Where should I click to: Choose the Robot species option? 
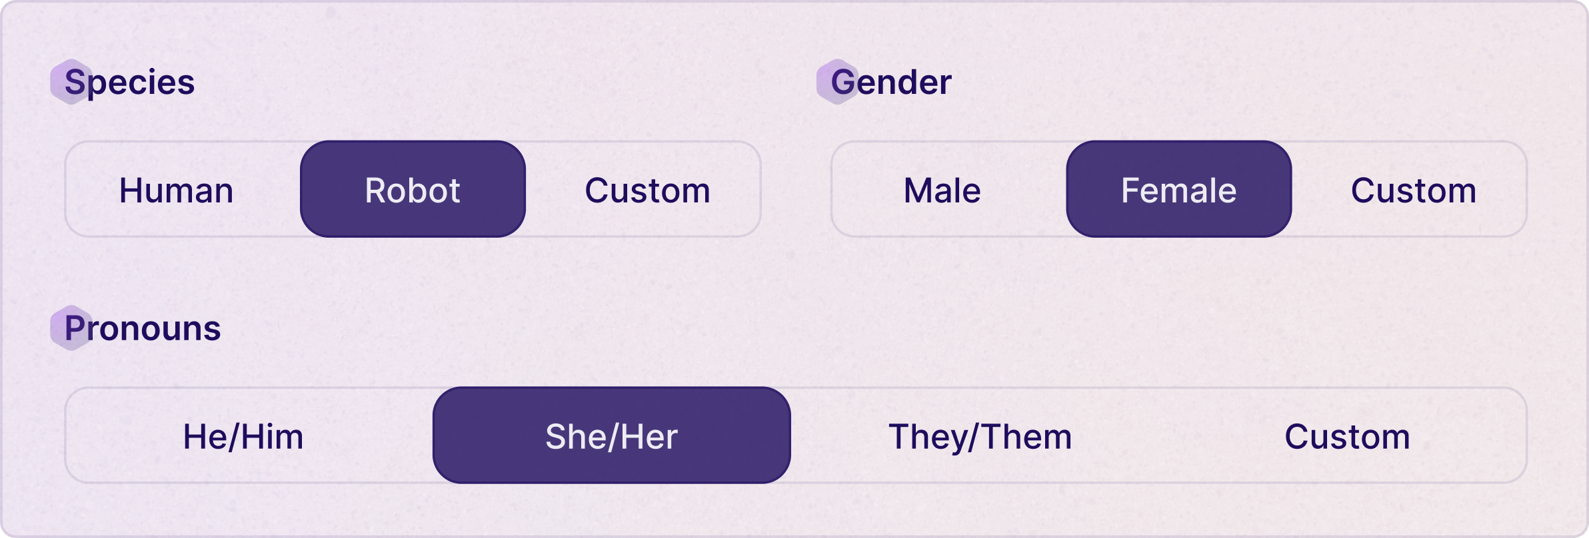click(413, 189)
